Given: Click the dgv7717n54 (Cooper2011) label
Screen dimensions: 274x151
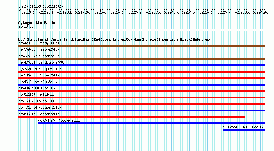Looking at the screenshot, I should pos(59,120).
